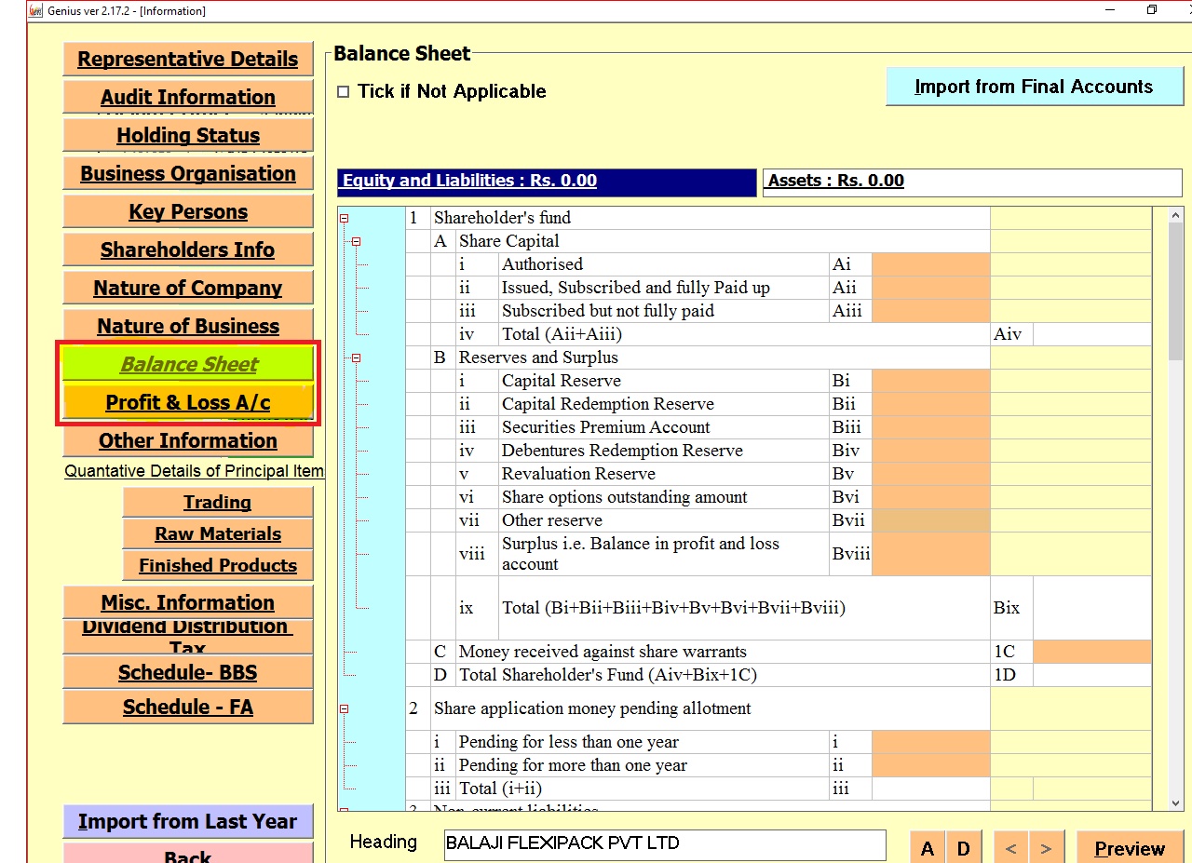Tick the 'Tick if Not Applicable' checkbox
The height and width of the screenshot is (863, 1192).
[x=344, y=91]
